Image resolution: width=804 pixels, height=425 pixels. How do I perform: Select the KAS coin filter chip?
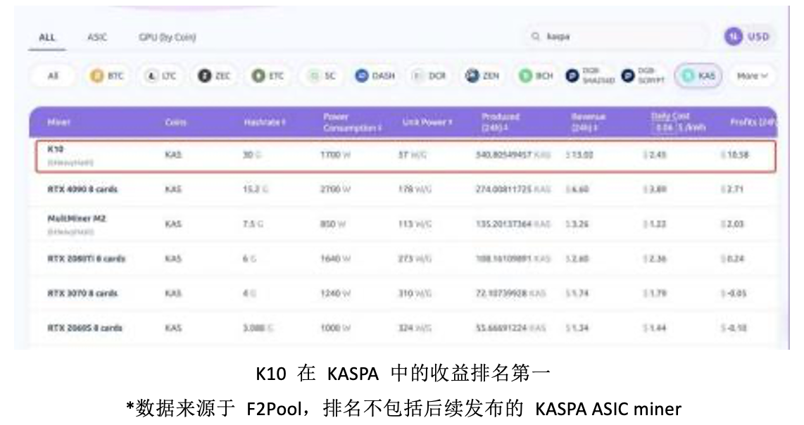coord(698,76)
